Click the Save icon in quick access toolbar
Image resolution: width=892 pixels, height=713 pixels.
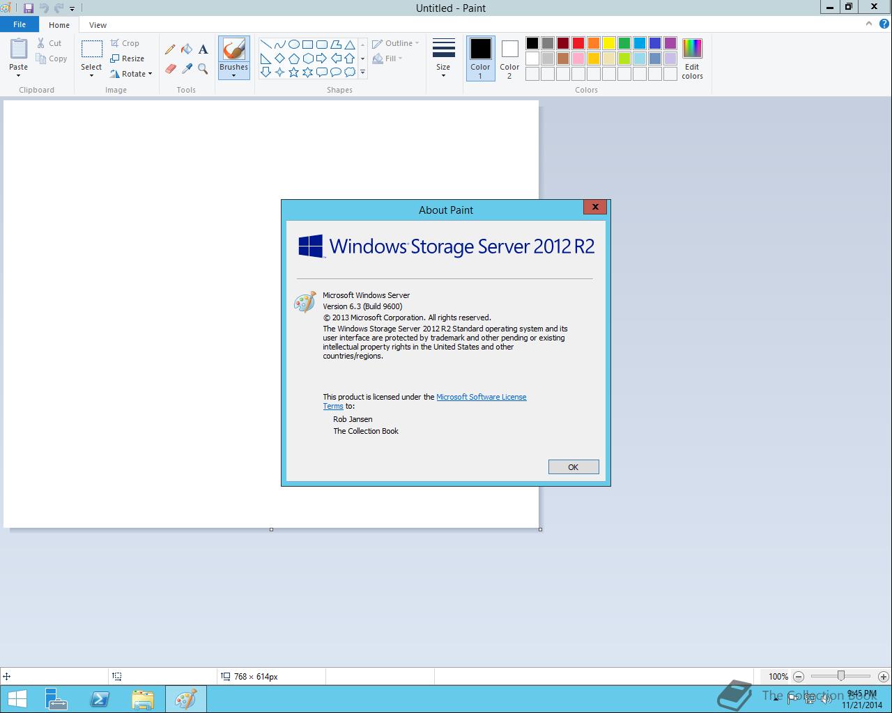pos(29,8)
